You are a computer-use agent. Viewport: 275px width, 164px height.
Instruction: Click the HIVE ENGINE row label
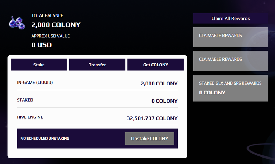coord(30,117)
